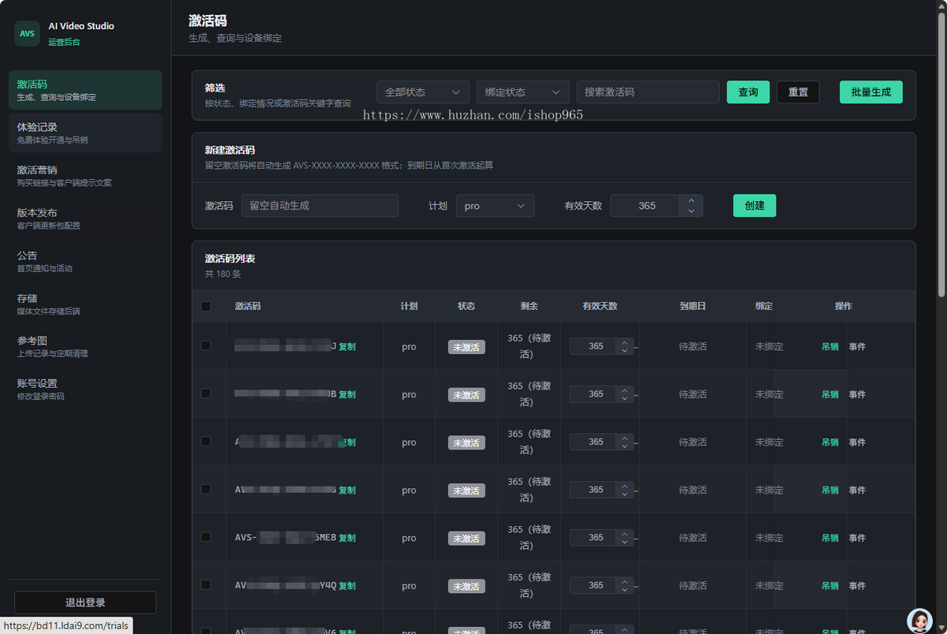Switch to the 公告 section
This screenshot has height=634, width=947.
coord(85,260)
